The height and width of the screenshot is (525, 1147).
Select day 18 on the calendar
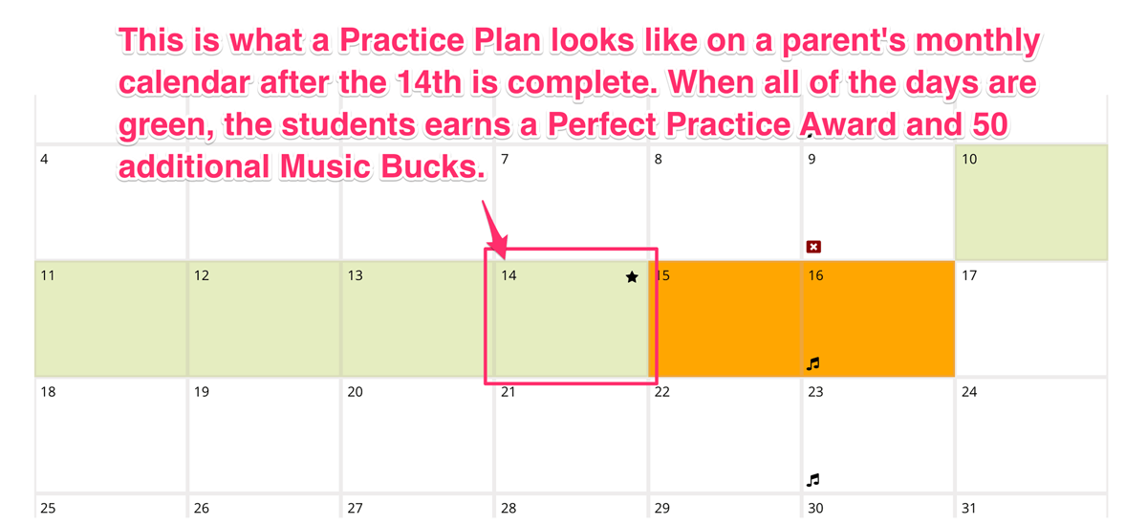coord(111,435)
